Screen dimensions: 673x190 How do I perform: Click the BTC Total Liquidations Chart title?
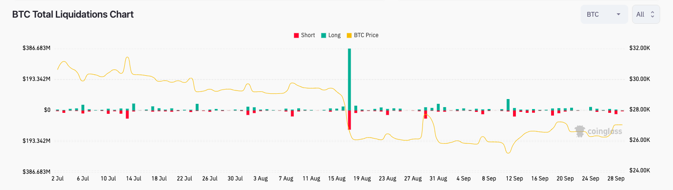[x=73, y=14]
